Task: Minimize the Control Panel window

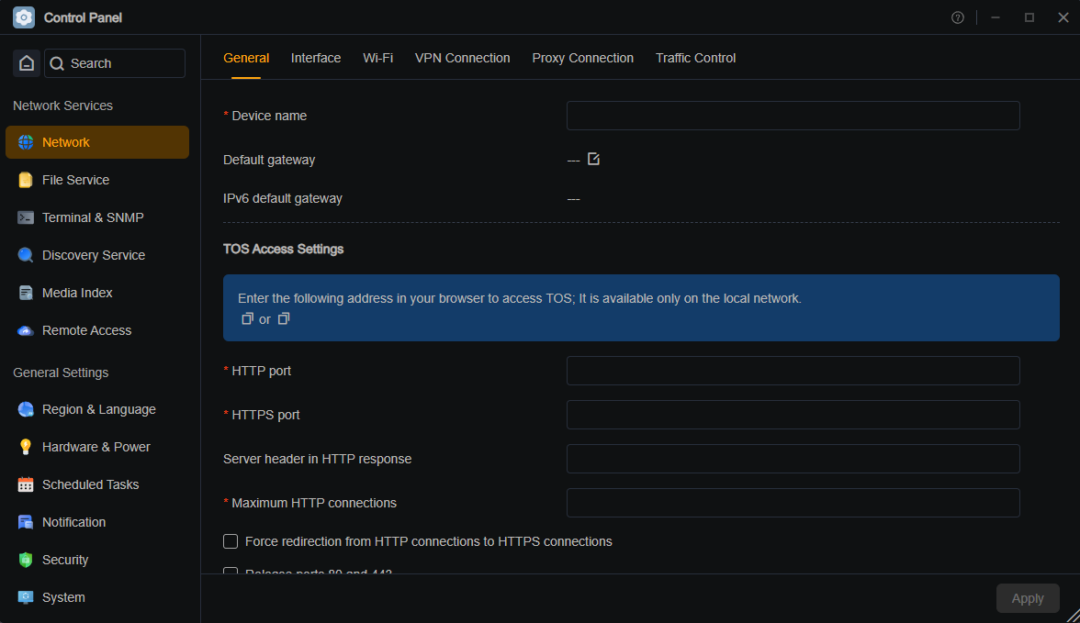Action: [x=996, y=18]
